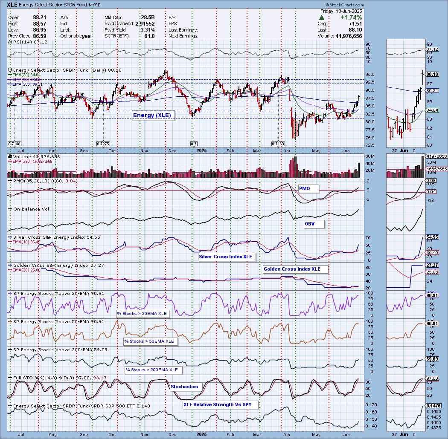Click the 'Friday 13-Jun-2025' date text

(x=341, y=11)
